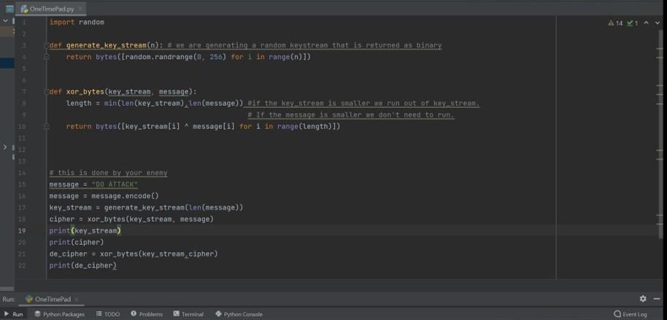Click the green checkmark typo indicator
Screen dimensions: 667x320
(632, 23)
